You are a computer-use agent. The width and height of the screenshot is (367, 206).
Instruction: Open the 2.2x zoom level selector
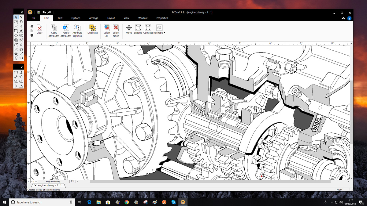(72, 181)
